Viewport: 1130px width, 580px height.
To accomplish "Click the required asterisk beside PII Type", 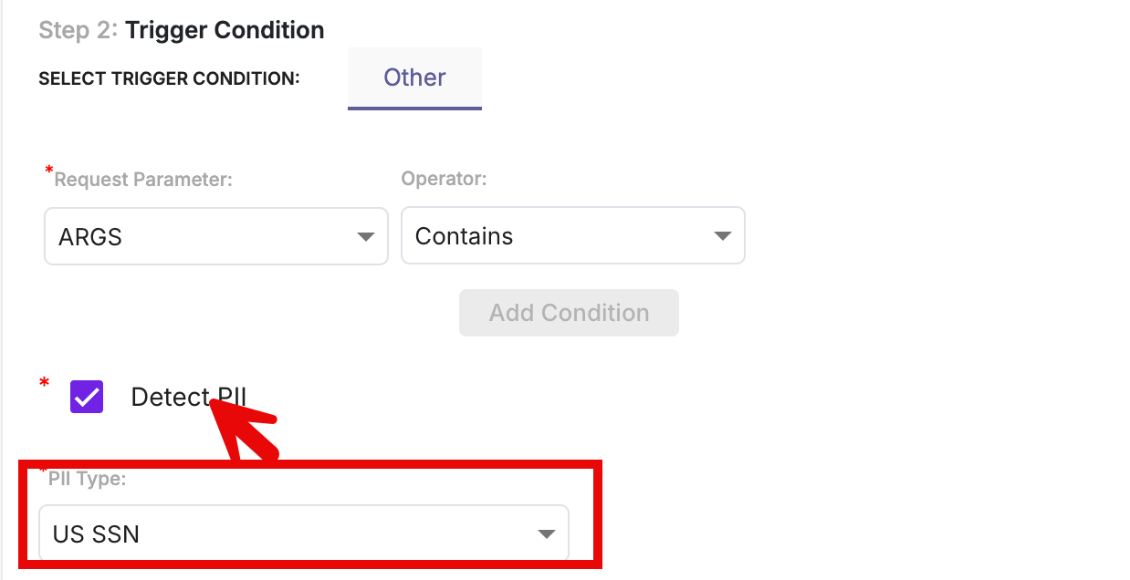I will 44,472.
